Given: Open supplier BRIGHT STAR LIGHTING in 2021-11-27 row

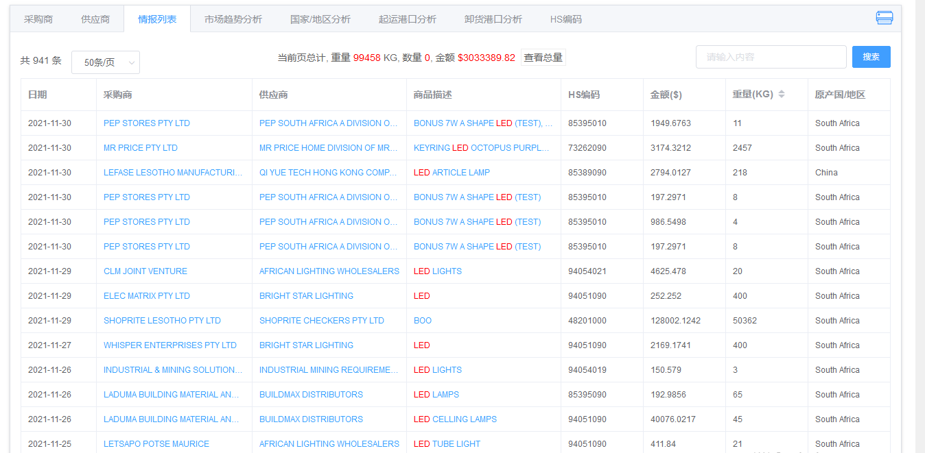Looking at the screenshot, I should (x=306, y=345).
